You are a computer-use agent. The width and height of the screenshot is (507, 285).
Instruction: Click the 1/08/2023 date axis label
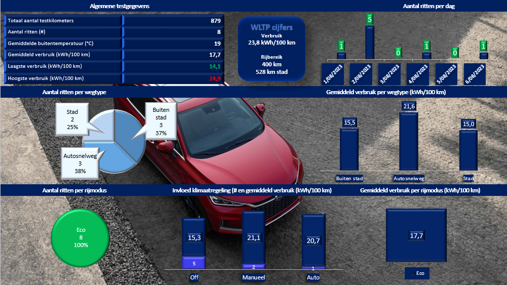[x=333, y=74]
